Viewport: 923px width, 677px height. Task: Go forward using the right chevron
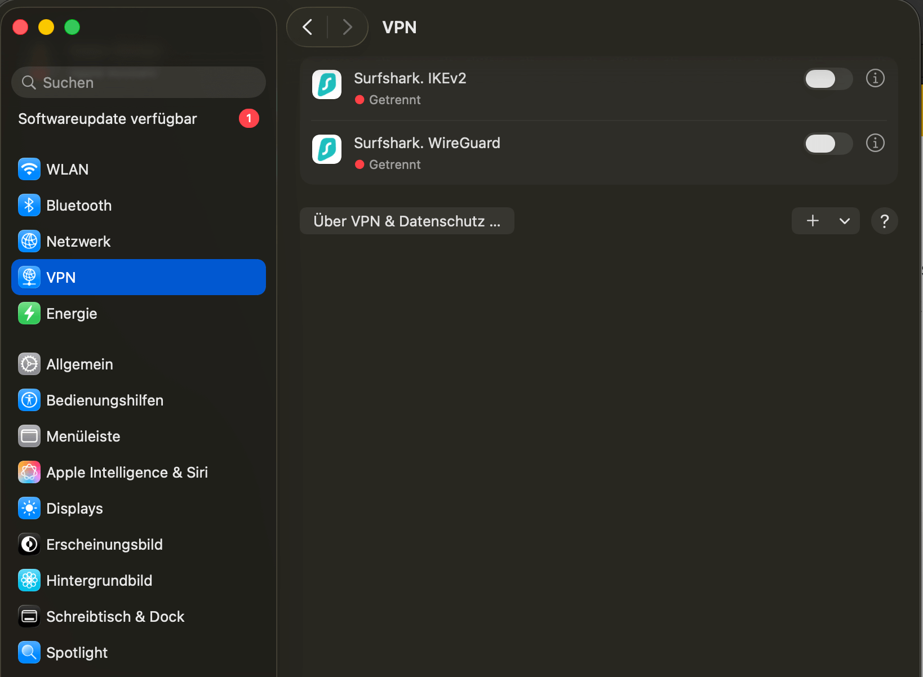point(347,27)
